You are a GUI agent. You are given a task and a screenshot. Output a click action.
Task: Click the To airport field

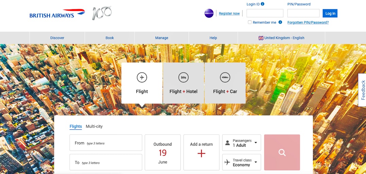click(106, 162)
